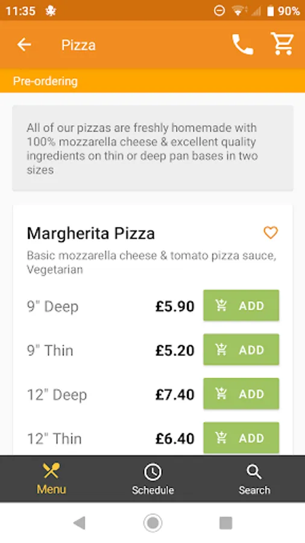Open the shopping cart icon

coord(282,43)
